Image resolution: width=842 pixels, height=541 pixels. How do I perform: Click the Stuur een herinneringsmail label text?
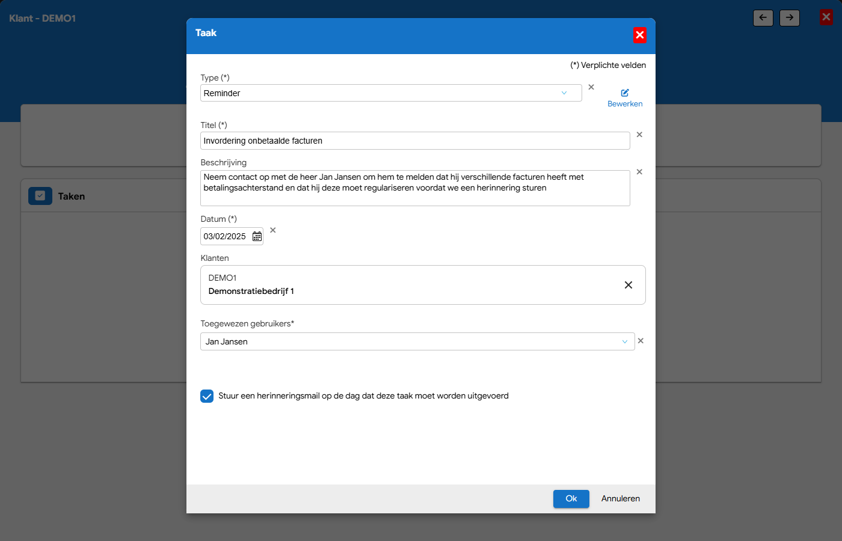pos(363,396)
